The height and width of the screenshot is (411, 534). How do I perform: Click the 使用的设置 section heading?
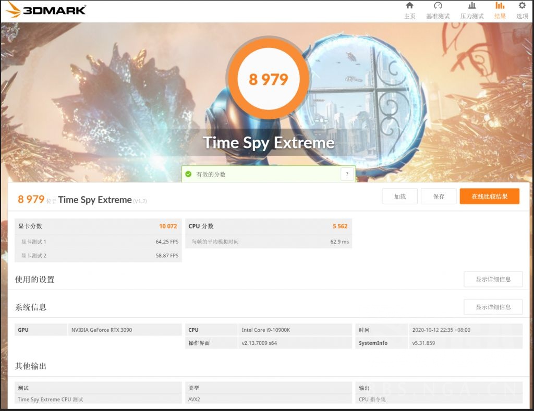[35, 279]
